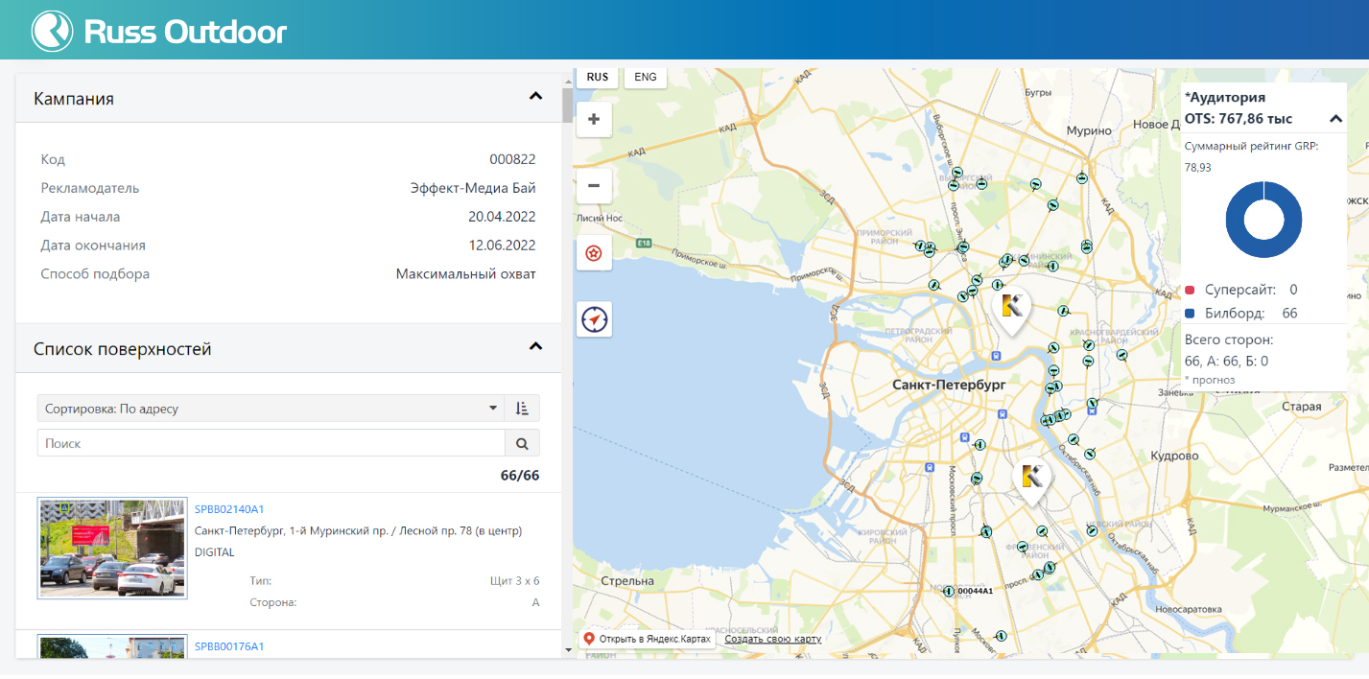1369x679 pixels.
Task: Collapse the Список поверхностей panel
Action: tap(535, 346)
